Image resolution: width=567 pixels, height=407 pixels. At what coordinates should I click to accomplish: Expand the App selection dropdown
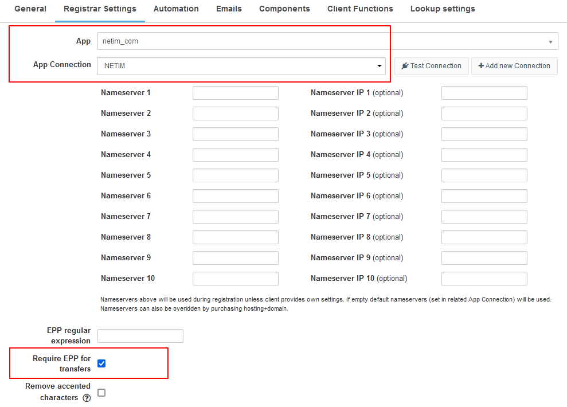coord(549,41)
